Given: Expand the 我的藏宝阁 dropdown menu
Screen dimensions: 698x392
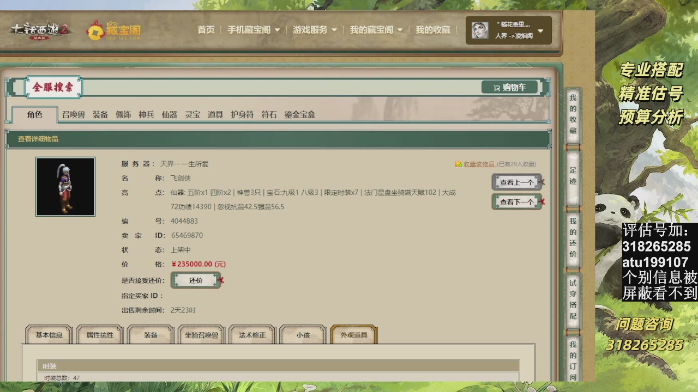Looking at the screenshot, I should (x=376, y=30).
